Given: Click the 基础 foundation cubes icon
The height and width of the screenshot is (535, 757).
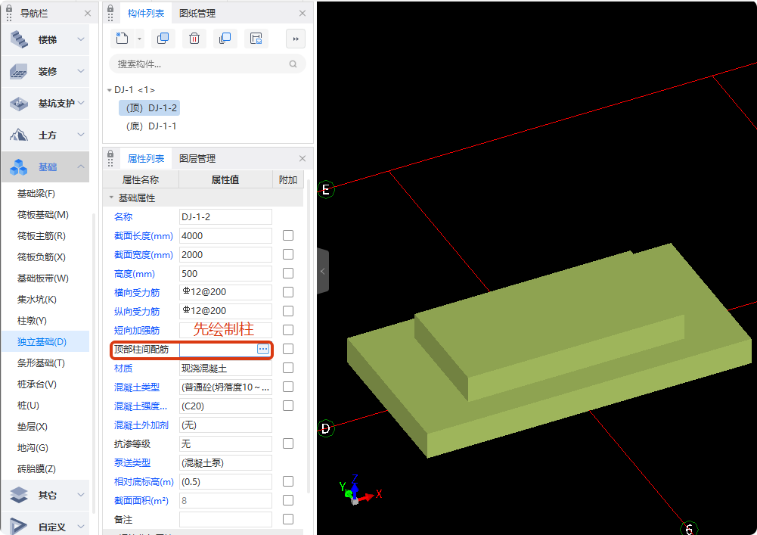Looking at the screenshot, I should point(19,167).
